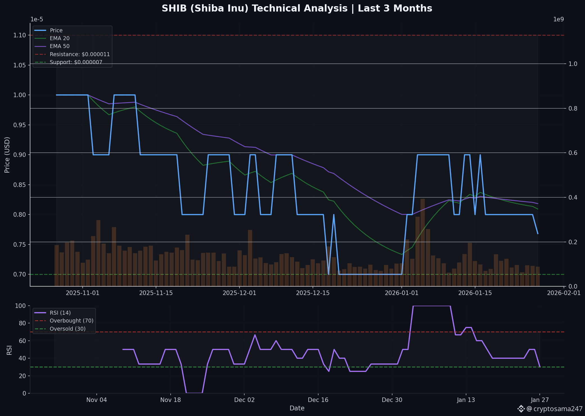
Task: Click the 1.10 price tick label
Action: (19, 35)
